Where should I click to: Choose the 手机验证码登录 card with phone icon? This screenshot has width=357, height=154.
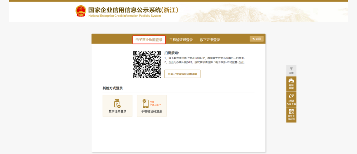click(x=152, y=106)
